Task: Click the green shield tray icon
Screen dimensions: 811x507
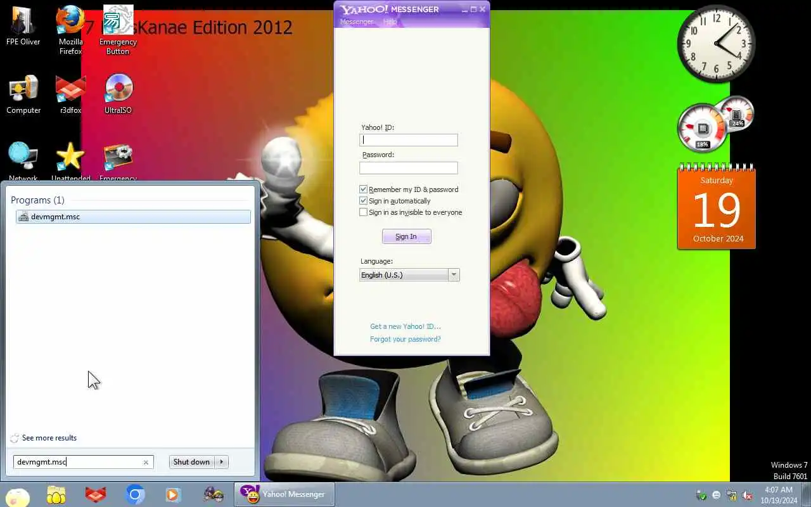Action: click(701, 495)
